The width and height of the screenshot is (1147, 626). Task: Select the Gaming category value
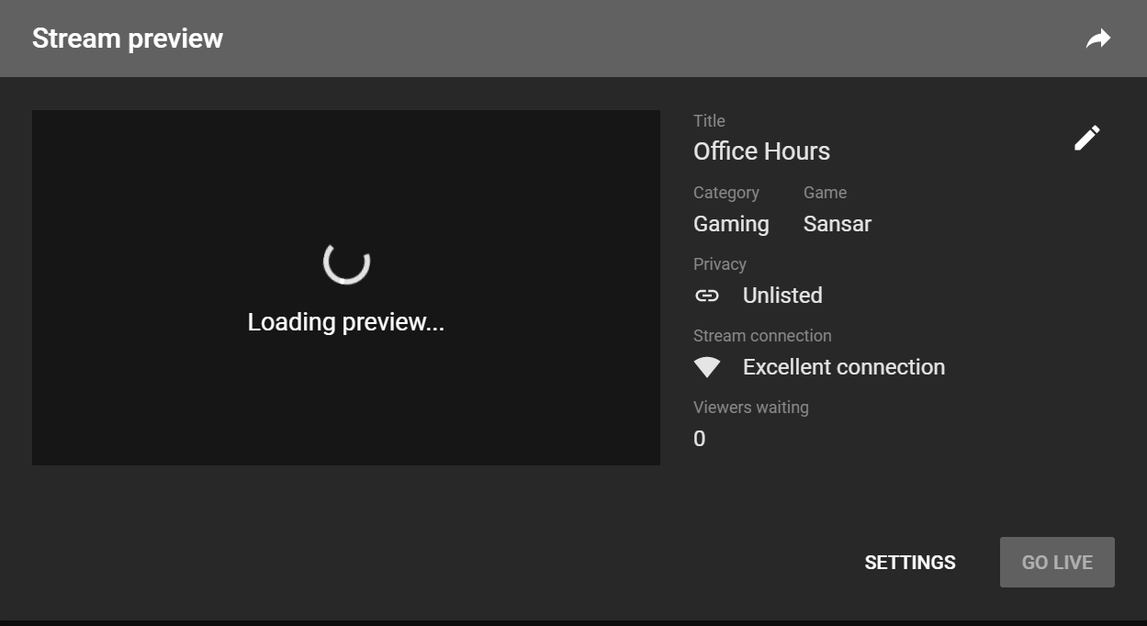731,223
